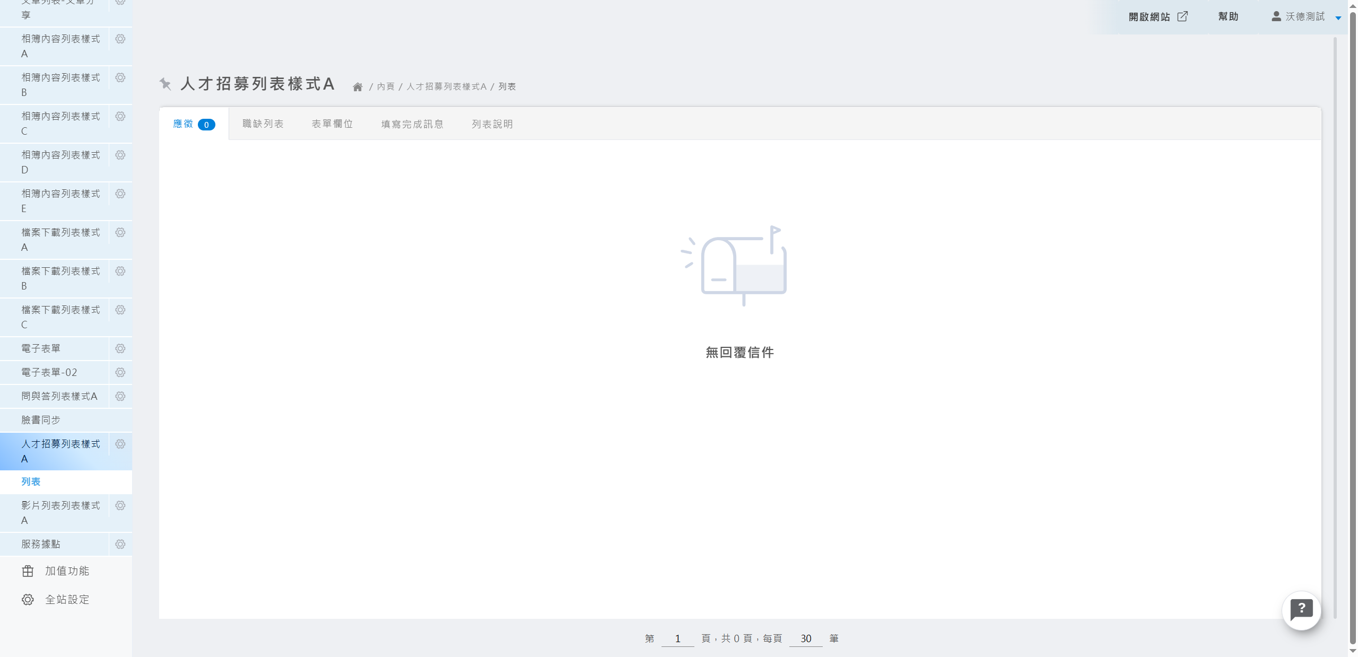The height and width of the screenshot is (657, 1358).
Task: Click the pin icon next to page title
Action: click(x=166, y=84)
